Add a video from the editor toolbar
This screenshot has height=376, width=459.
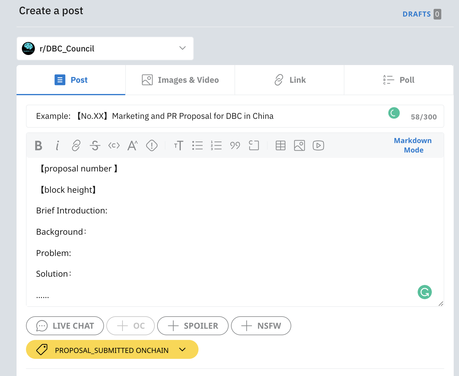click(318, 145)
